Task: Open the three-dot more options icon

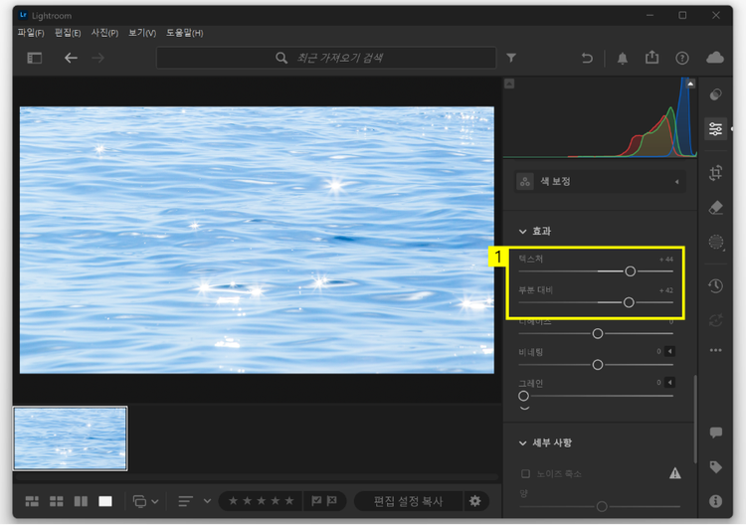Action: 715,350
